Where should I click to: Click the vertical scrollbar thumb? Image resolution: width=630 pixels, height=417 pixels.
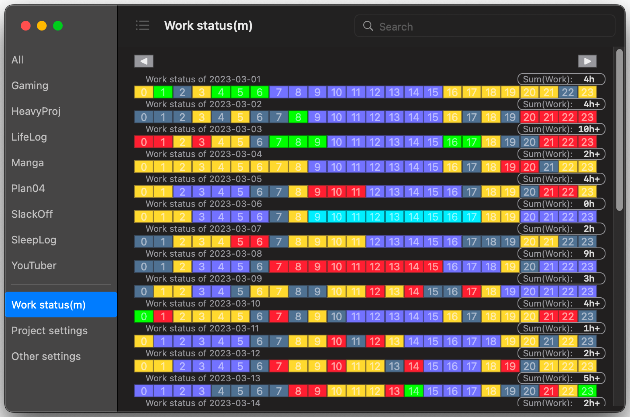tap(619, 129)
